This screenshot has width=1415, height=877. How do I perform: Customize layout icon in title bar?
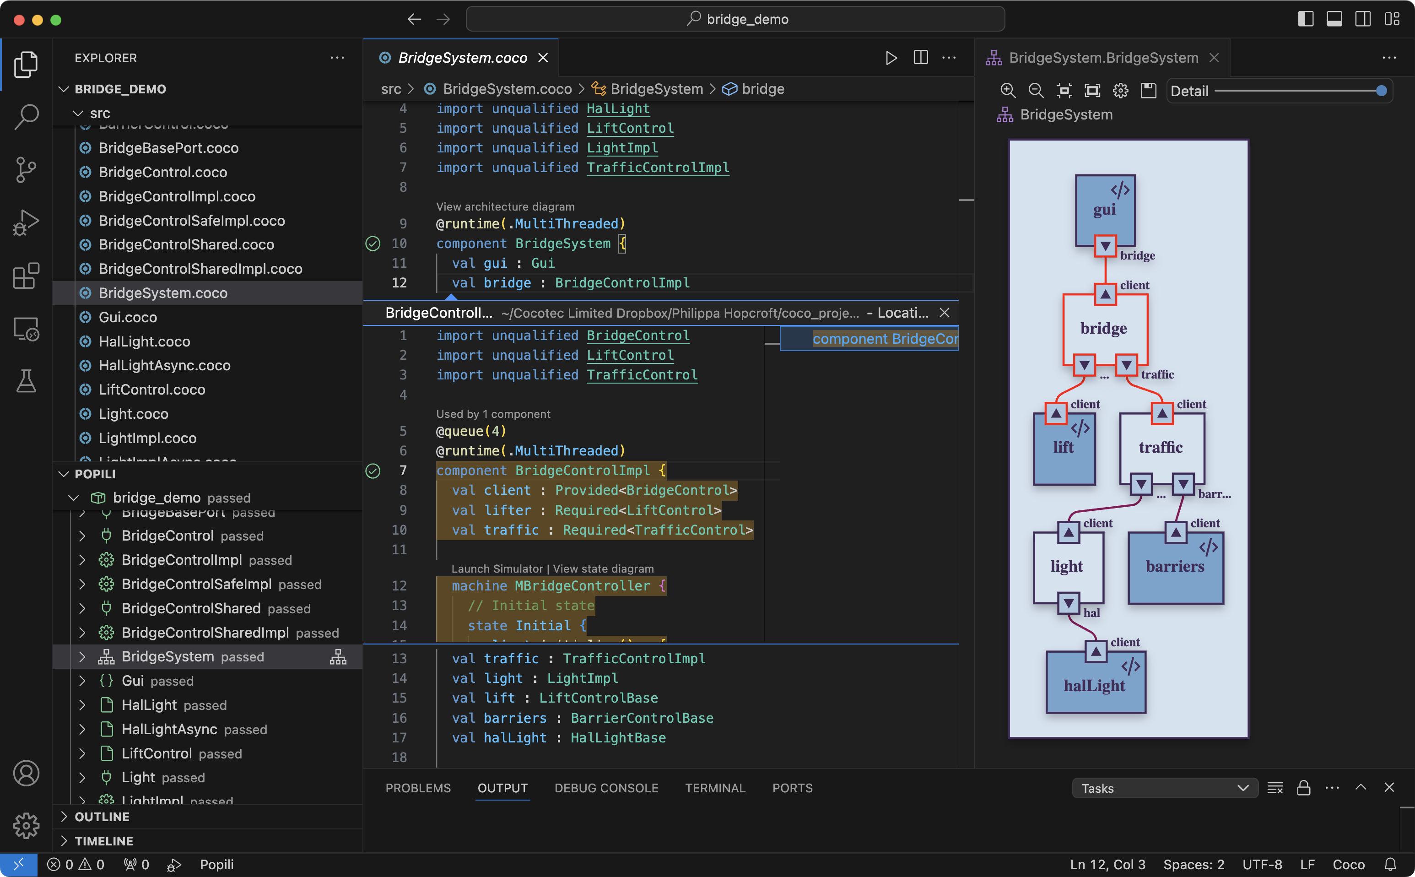pyautogui.click(x=1393, y=19)
